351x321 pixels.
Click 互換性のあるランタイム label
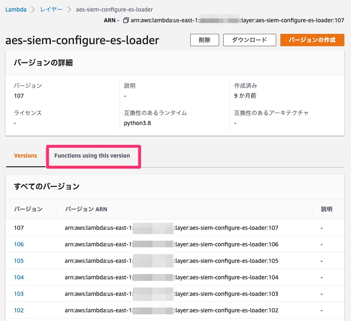155,113
